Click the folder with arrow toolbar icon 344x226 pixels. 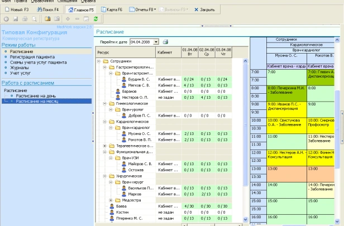(x=47, y=19)
